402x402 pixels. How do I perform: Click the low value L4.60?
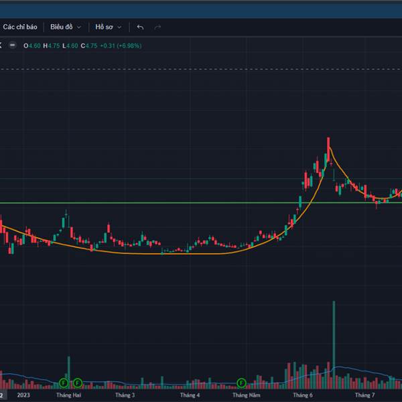pyautogui.click(x=70, y=46)
